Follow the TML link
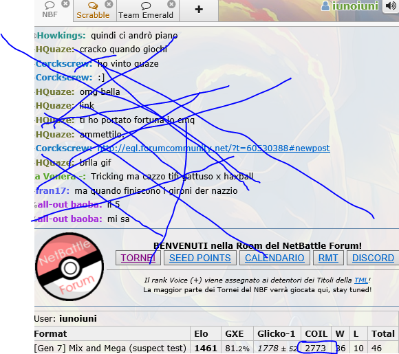 tap(361, 280)
